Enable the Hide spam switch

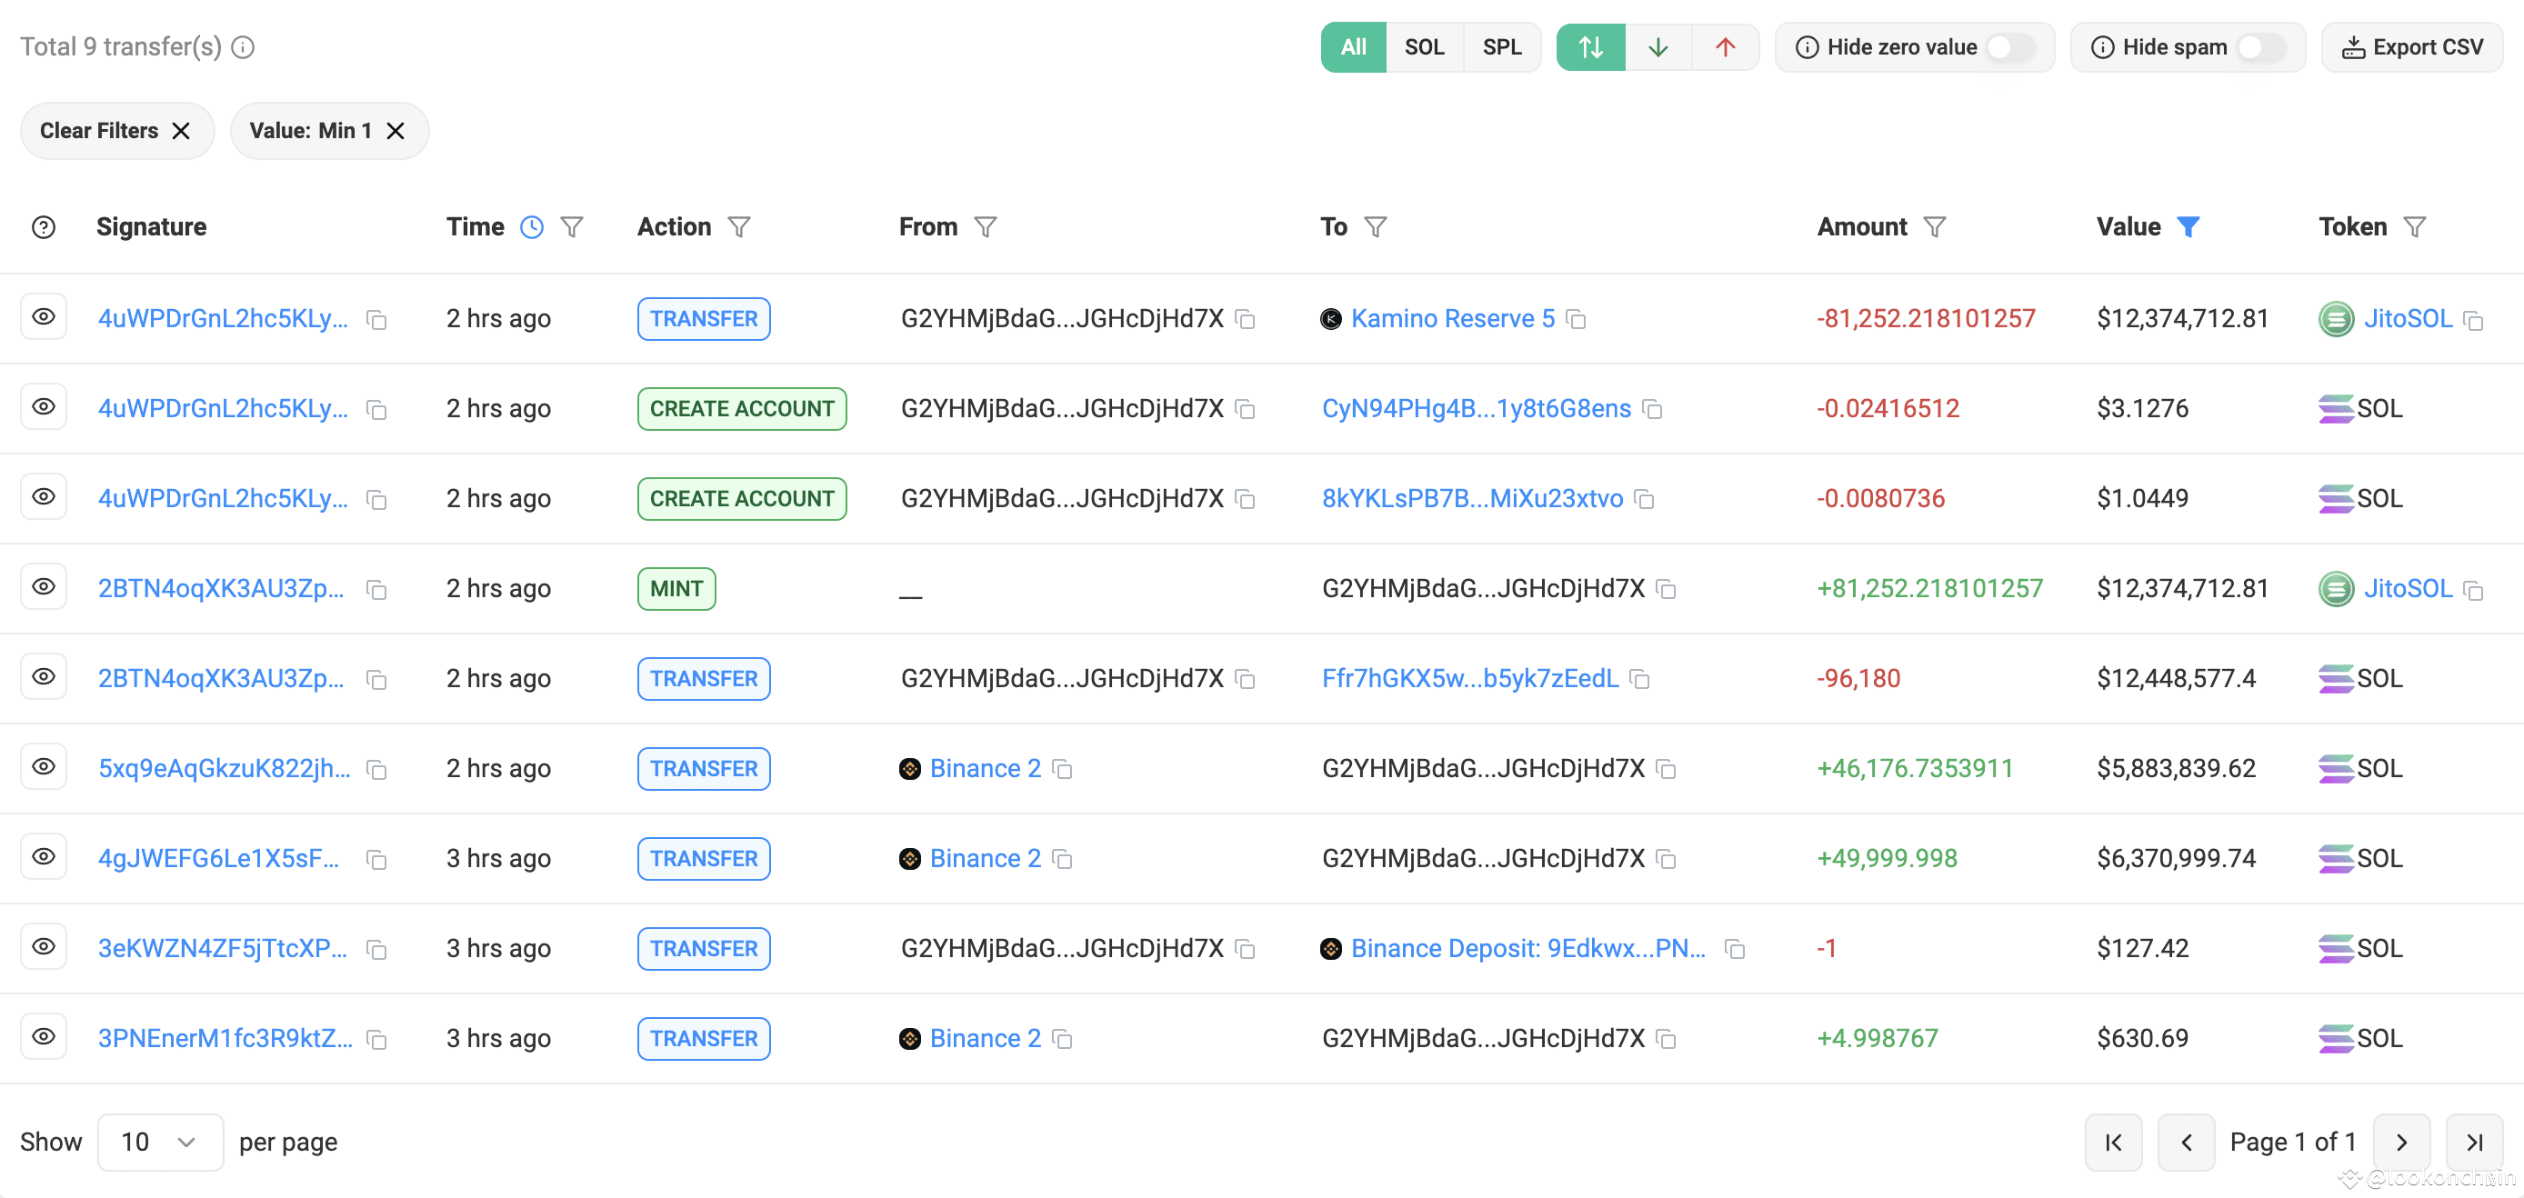pyautogui.click(x=2260, y=47)
